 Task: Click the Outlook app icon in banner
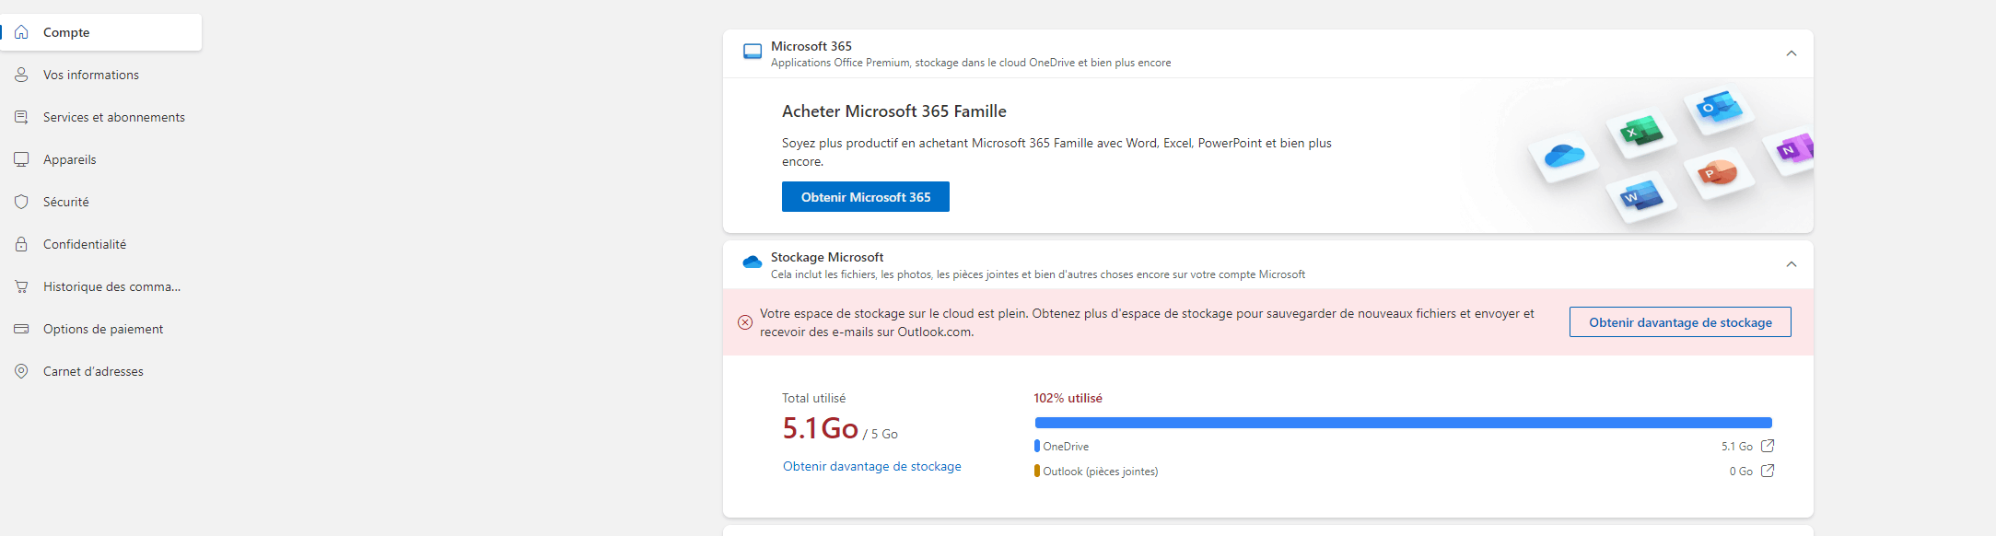click(x=1720, y=108)
